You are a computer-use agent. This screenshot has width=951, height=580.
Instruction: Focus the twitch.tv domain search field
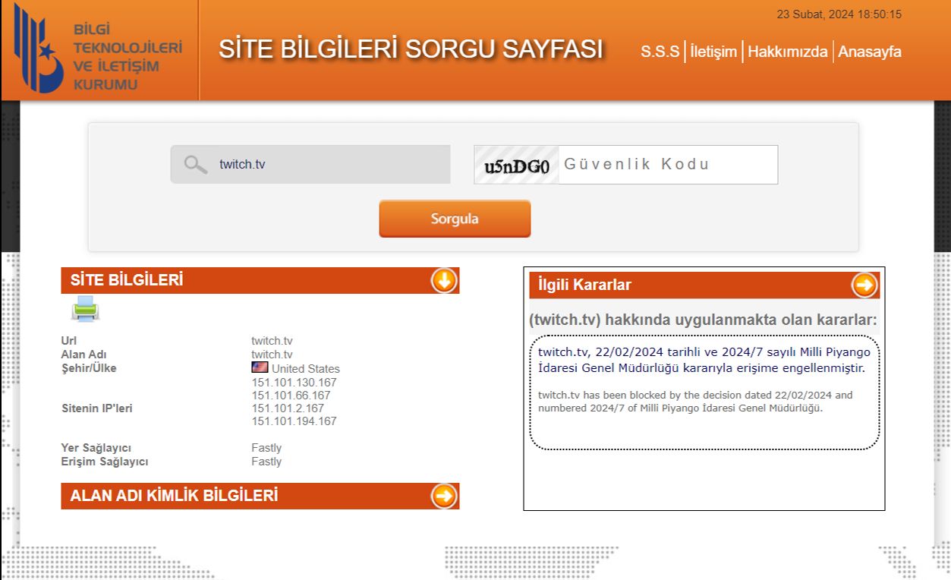(326, 164)
